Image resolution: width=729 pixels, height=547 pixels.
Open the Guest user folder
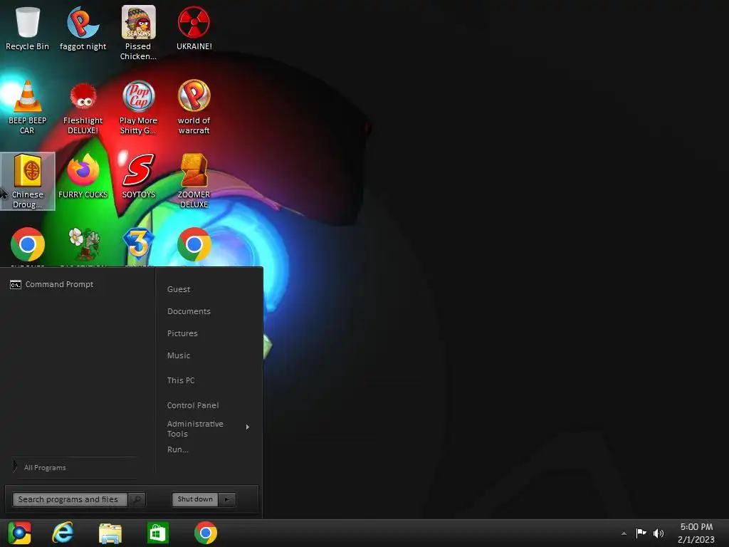click(x=179, y=289)
